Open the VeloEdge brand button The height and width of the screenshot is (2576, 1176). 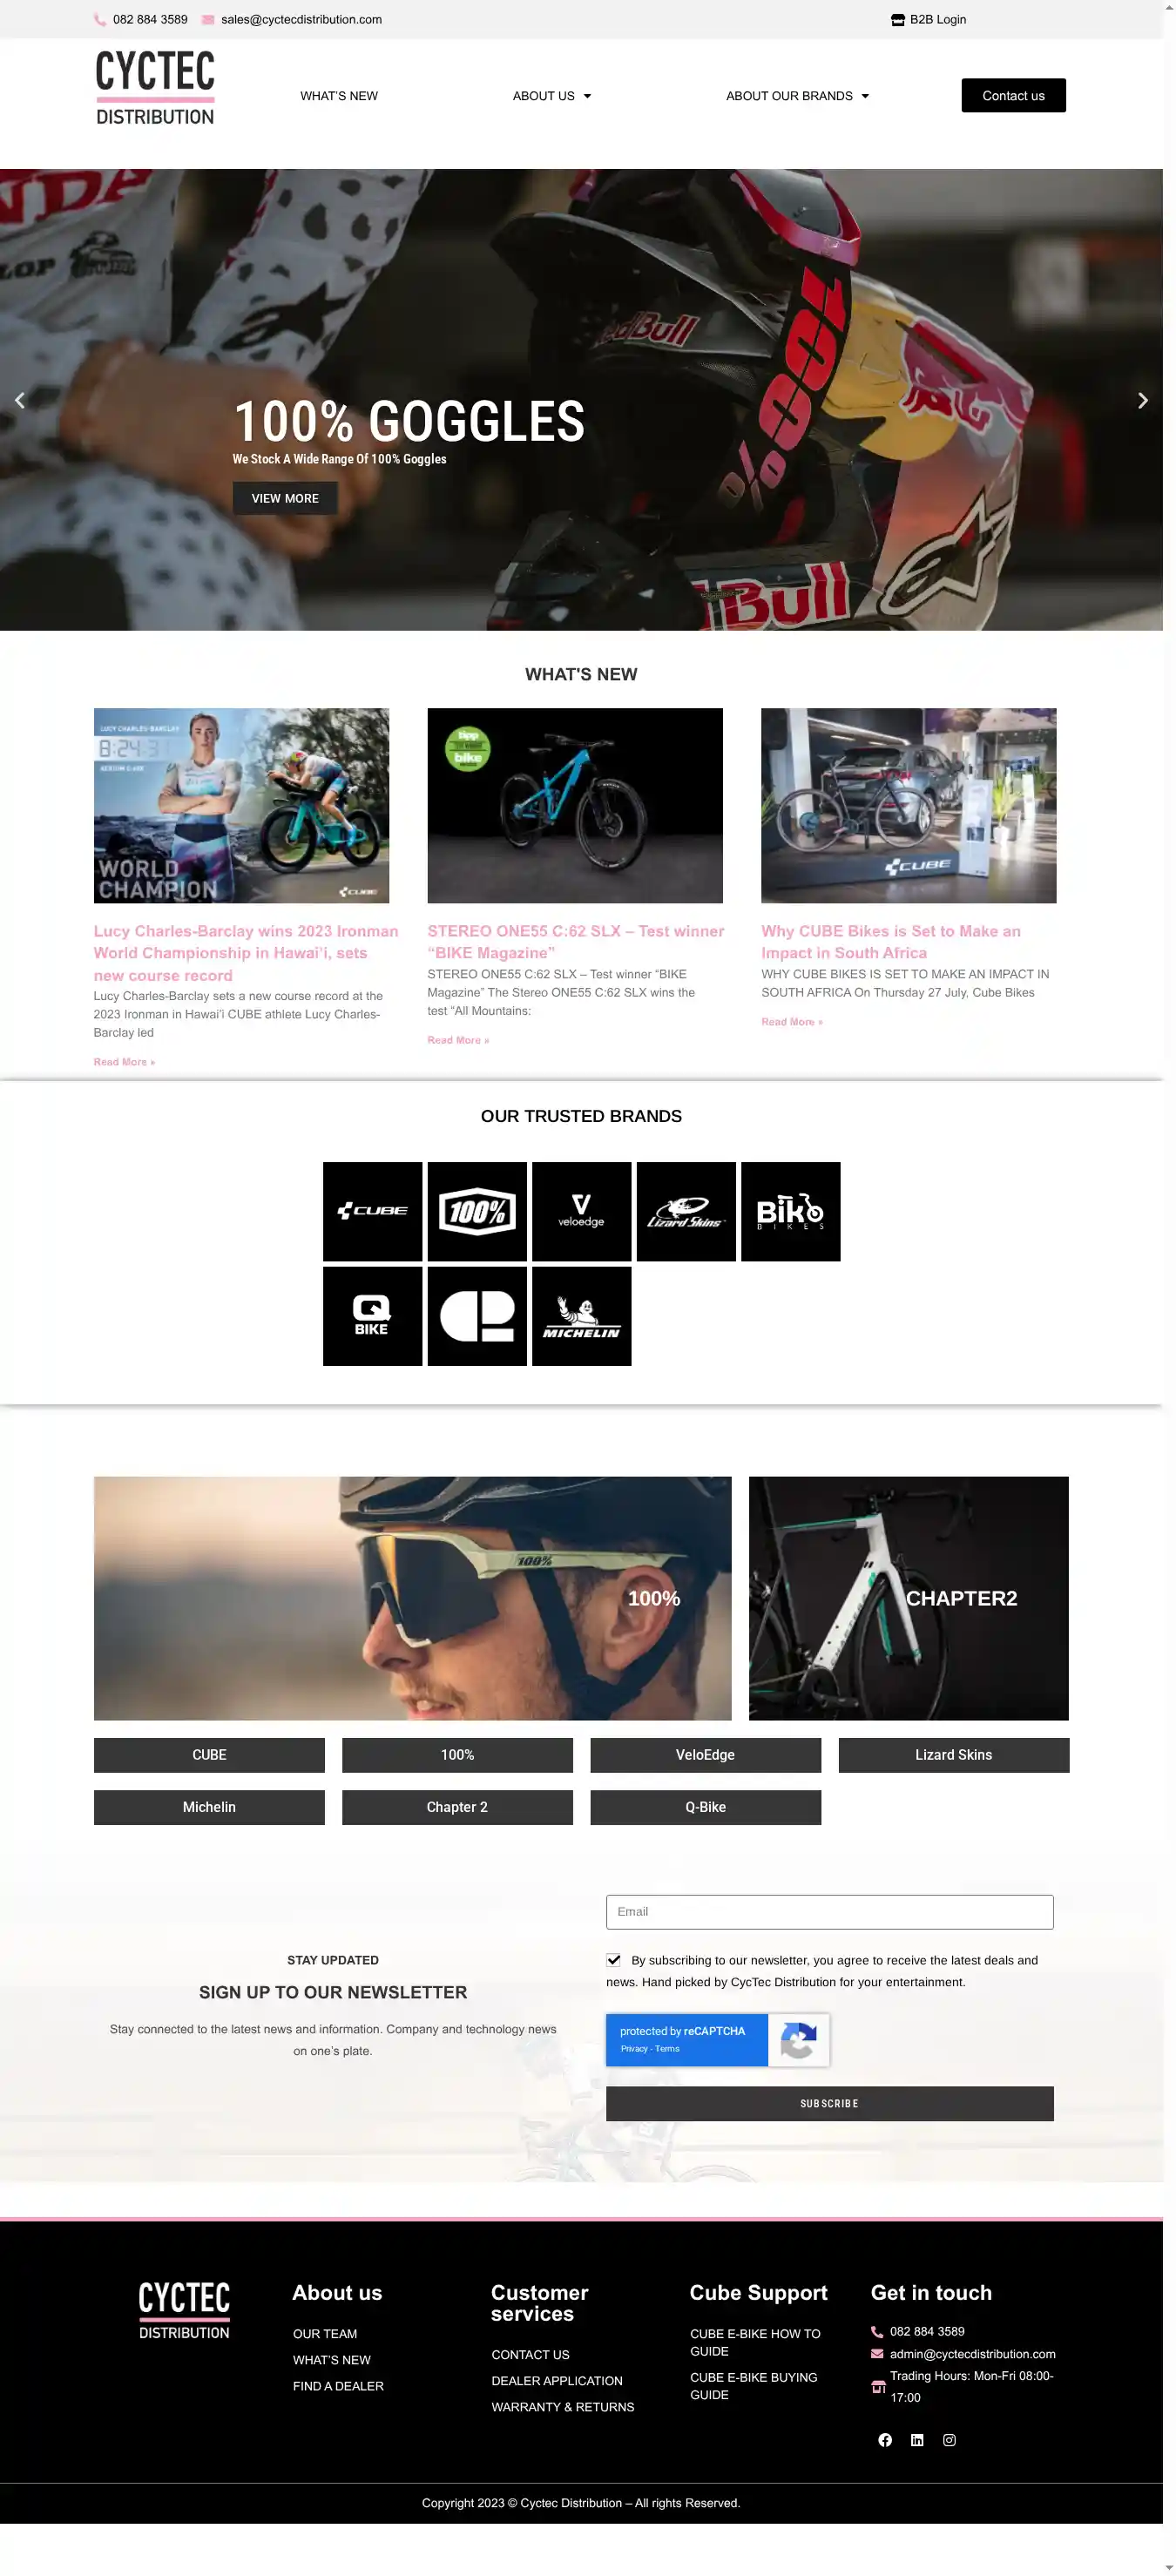(x=705, y=1755)
